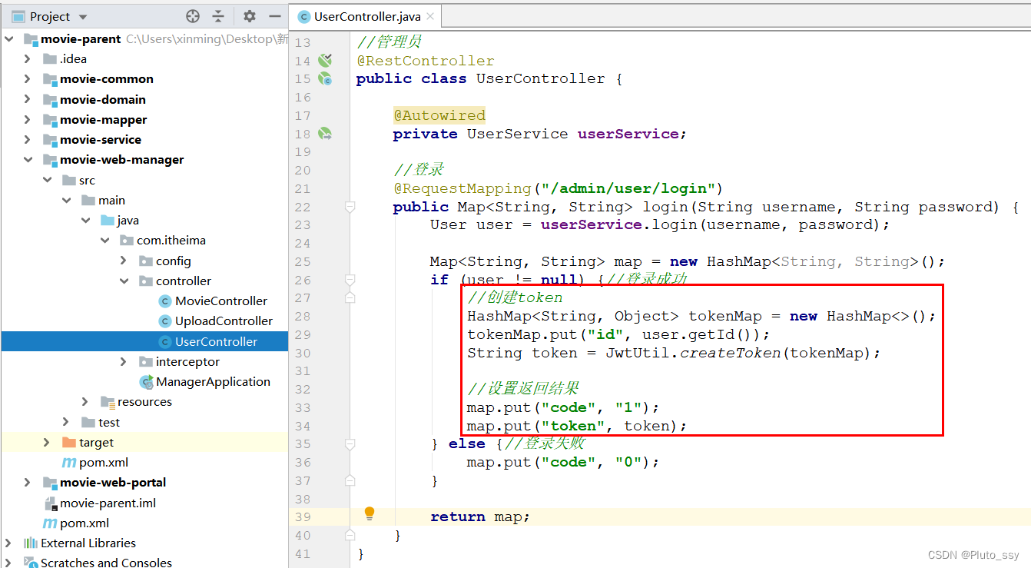The height and width of the screenshot is (568, 1031).
Task: Collapse the src folder arrow
Action: (47, 180)
